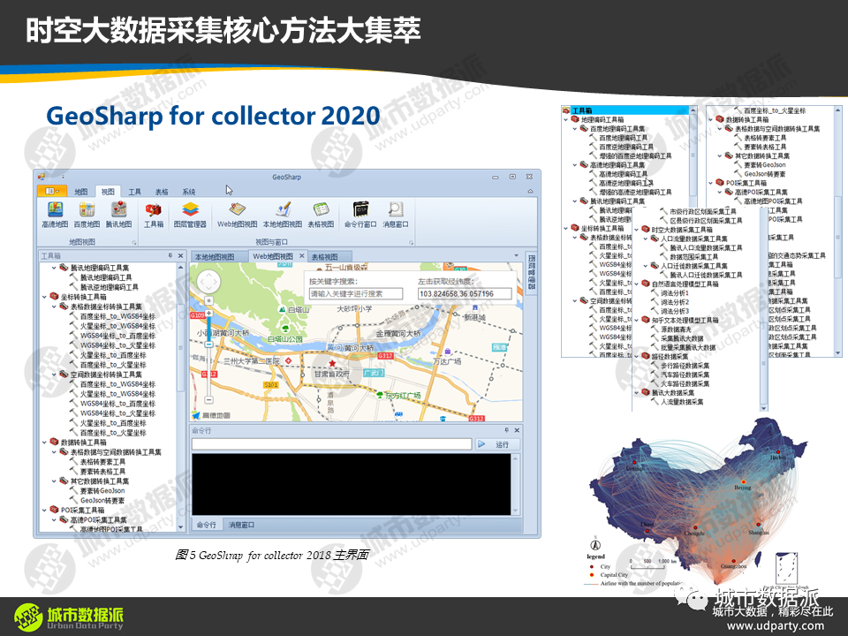Select 表格转要素工具 in toolbox tree
Image resolution: width=848 pixels, height=636 pixels.
point(102,461)
